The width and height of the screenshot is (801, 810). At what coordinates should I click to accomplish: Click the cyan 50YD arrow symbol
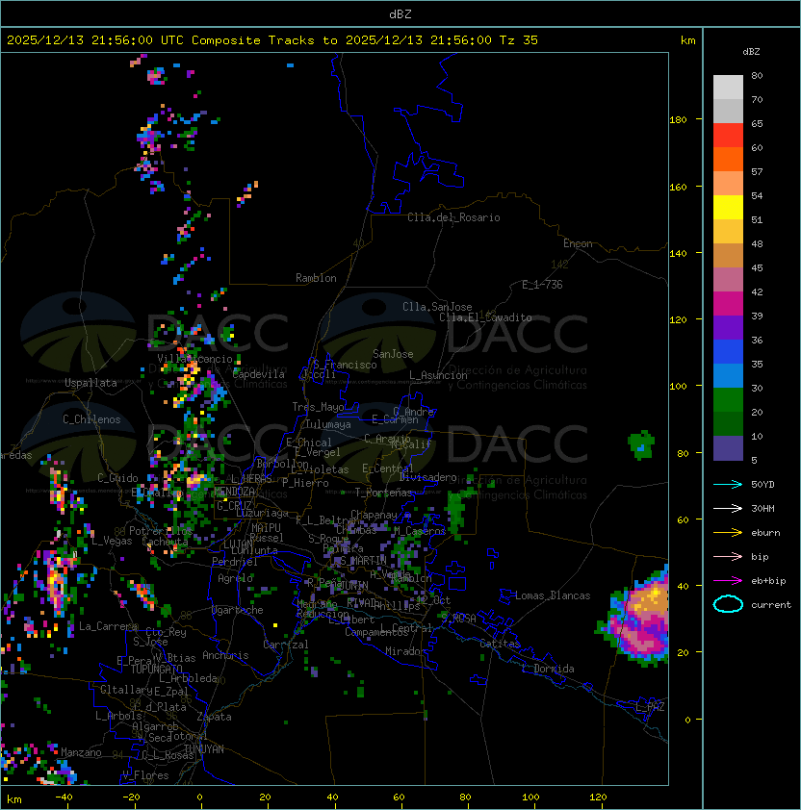click(x=728, y=484)
